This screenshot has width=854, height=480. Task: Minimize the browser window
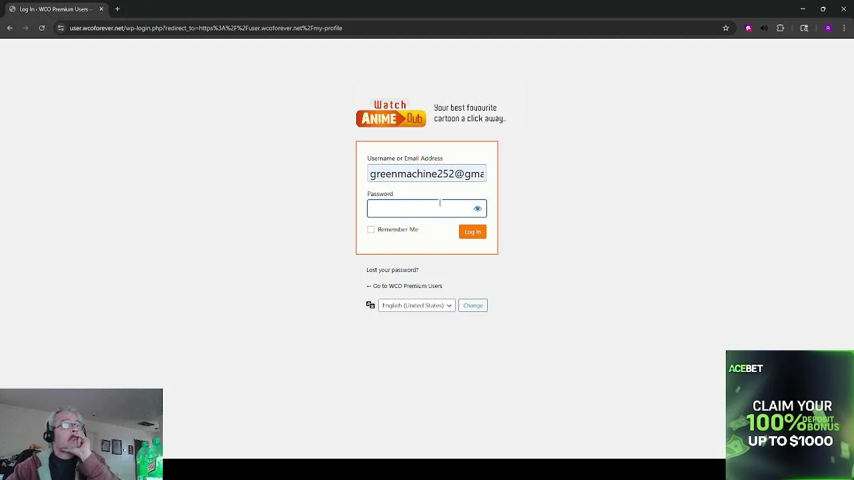[803, 9]
